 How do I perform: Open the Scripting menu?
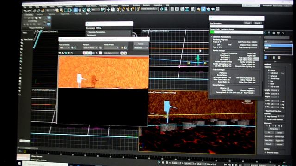coord(136,5)
